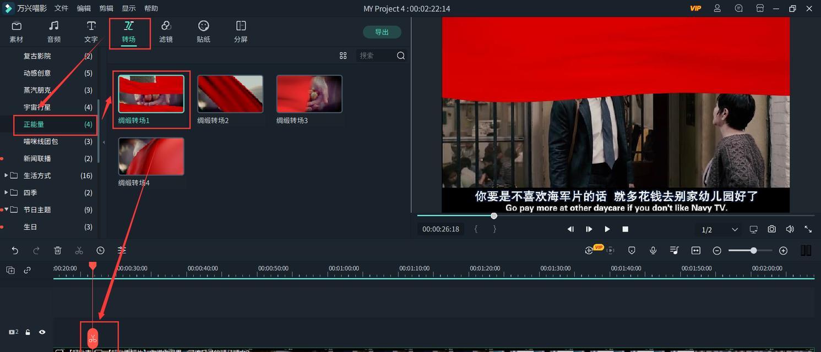The height and width of the screenshot is (352, 821).
Task: Open the audio mixer music icon
Action: (675, 250)
